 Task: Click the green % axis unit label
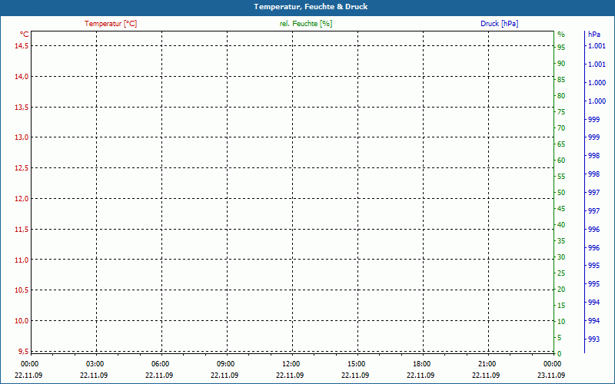(561, 35)
